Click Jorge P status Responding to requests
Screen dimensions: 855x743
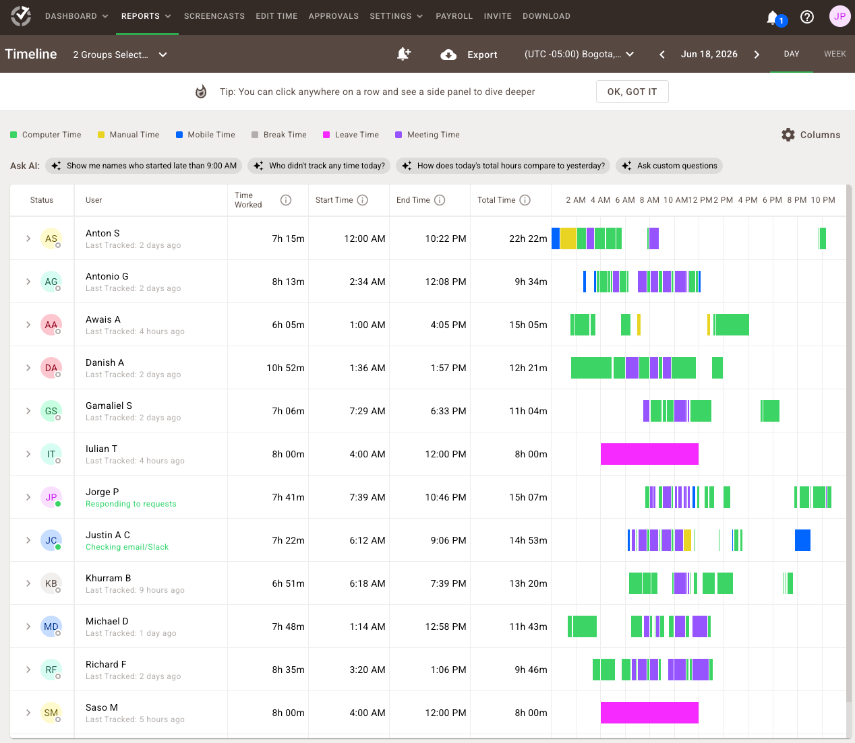click(x=131, y=504)
